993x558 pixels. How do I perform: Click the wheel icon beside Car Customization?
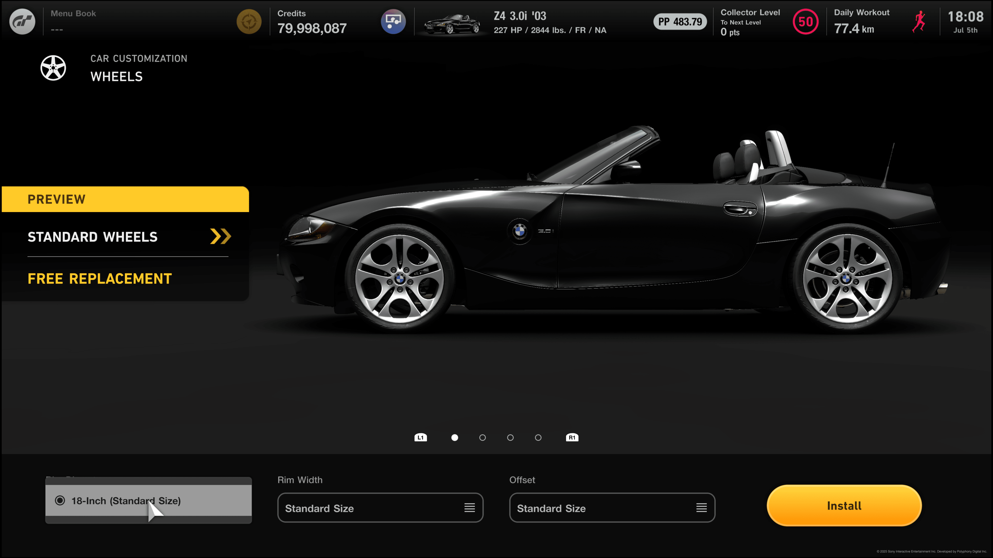53,68
